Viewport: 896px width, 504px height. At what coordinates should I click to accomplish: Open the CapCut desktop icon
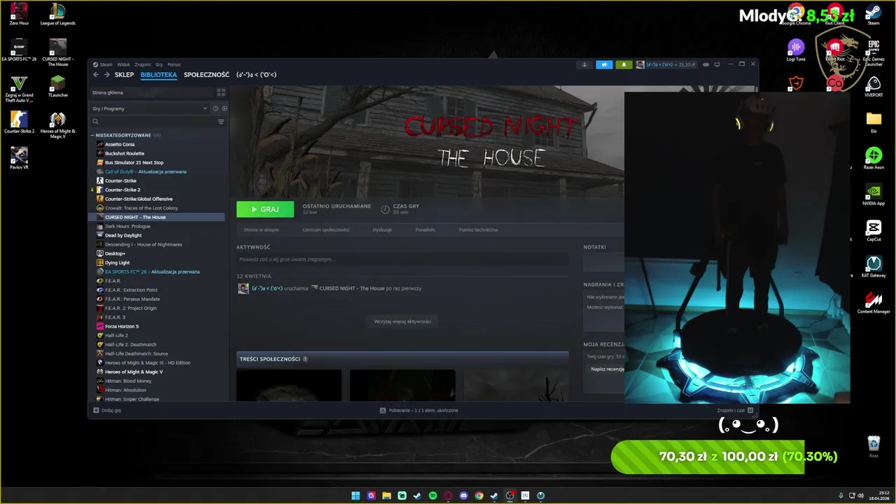click(x=874, y=231)
